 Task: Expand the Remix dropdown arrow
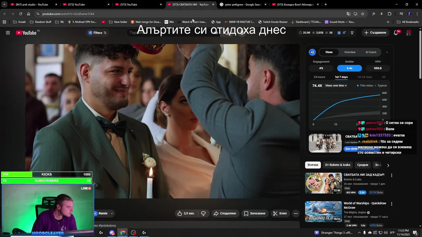(112, 213)
